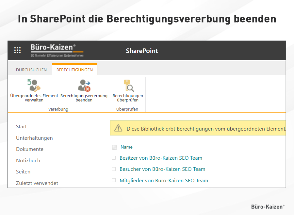
Task: Open Zuletzt verwendet in navigation
Action: pos(37,183)
